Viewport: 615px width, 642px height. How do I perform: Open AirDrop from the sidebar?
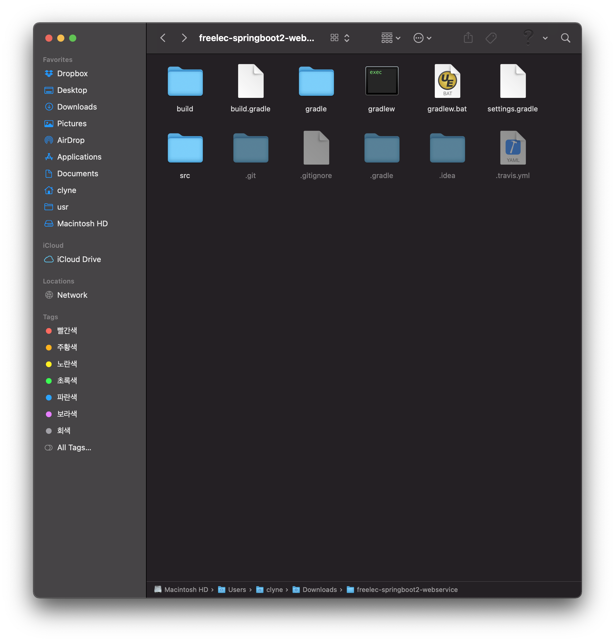click(x=71, y=140)
